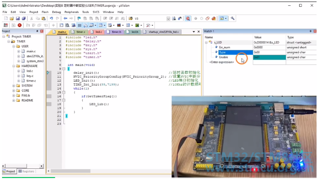Save all files icon
The width and height of the screenshot is (318, 179).
point(24,18)
